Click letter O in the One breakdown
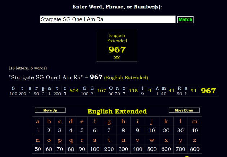This screenshot has height=157, width=227. [111, 88]
